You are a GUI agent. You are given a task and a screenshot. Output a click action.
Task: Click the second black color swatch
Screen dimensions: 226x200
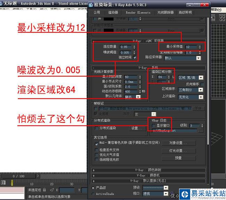[x=109, y=30]
